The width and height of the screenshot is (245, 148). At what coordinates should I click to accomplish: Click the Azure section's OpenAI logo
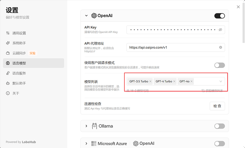(x=144, y=143)
